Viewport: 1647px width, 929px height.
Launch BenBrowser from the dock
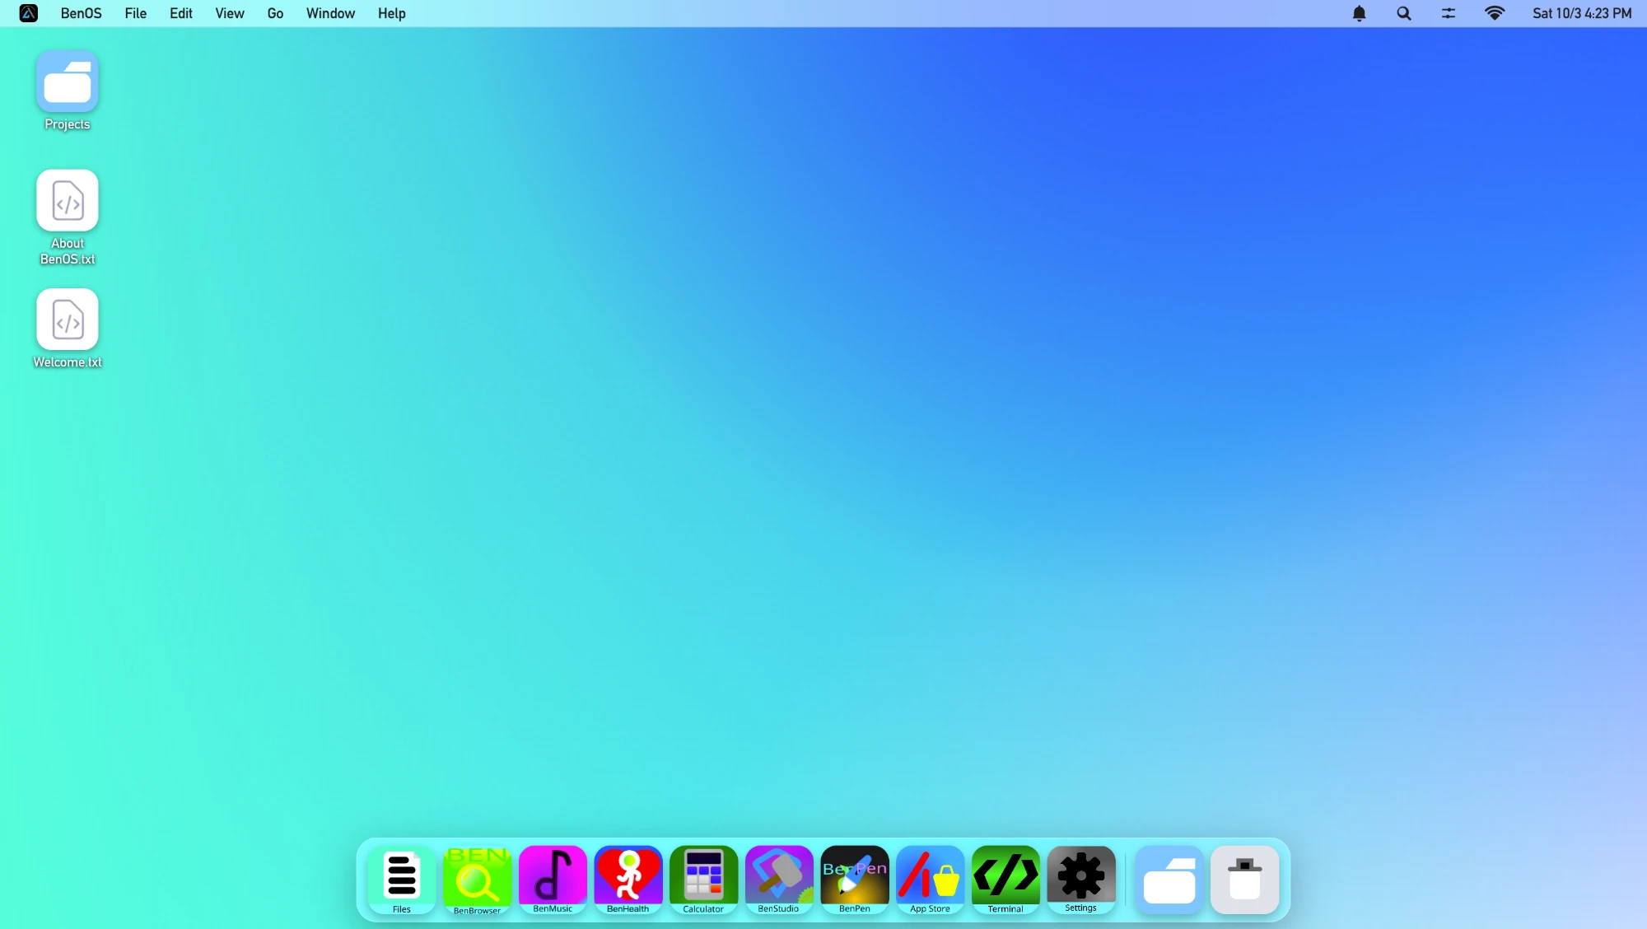click(x=478, y=879)
